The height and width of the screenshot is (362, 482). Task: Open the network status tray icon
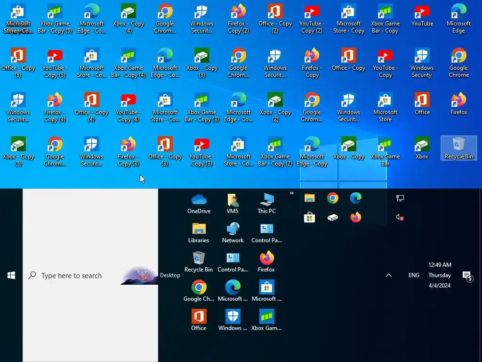pos(400,198)
